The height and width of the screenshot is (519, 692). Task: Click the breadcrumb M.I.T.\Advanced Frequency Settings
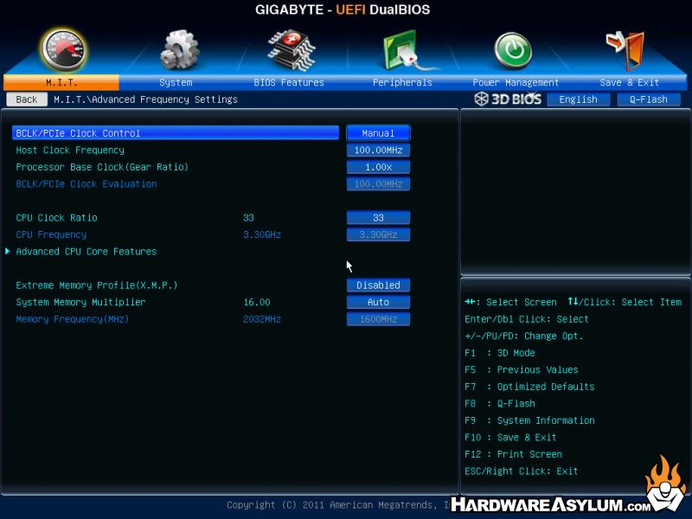tap(145, 99)
